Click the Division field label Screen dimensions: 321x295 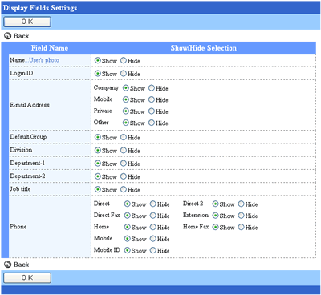[x=21, y=150]
